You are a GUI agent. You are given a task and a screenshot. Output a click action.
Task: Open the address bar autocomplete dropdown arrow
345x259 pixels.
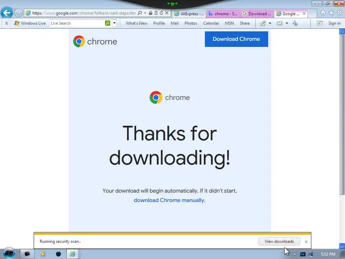[145, 13]
